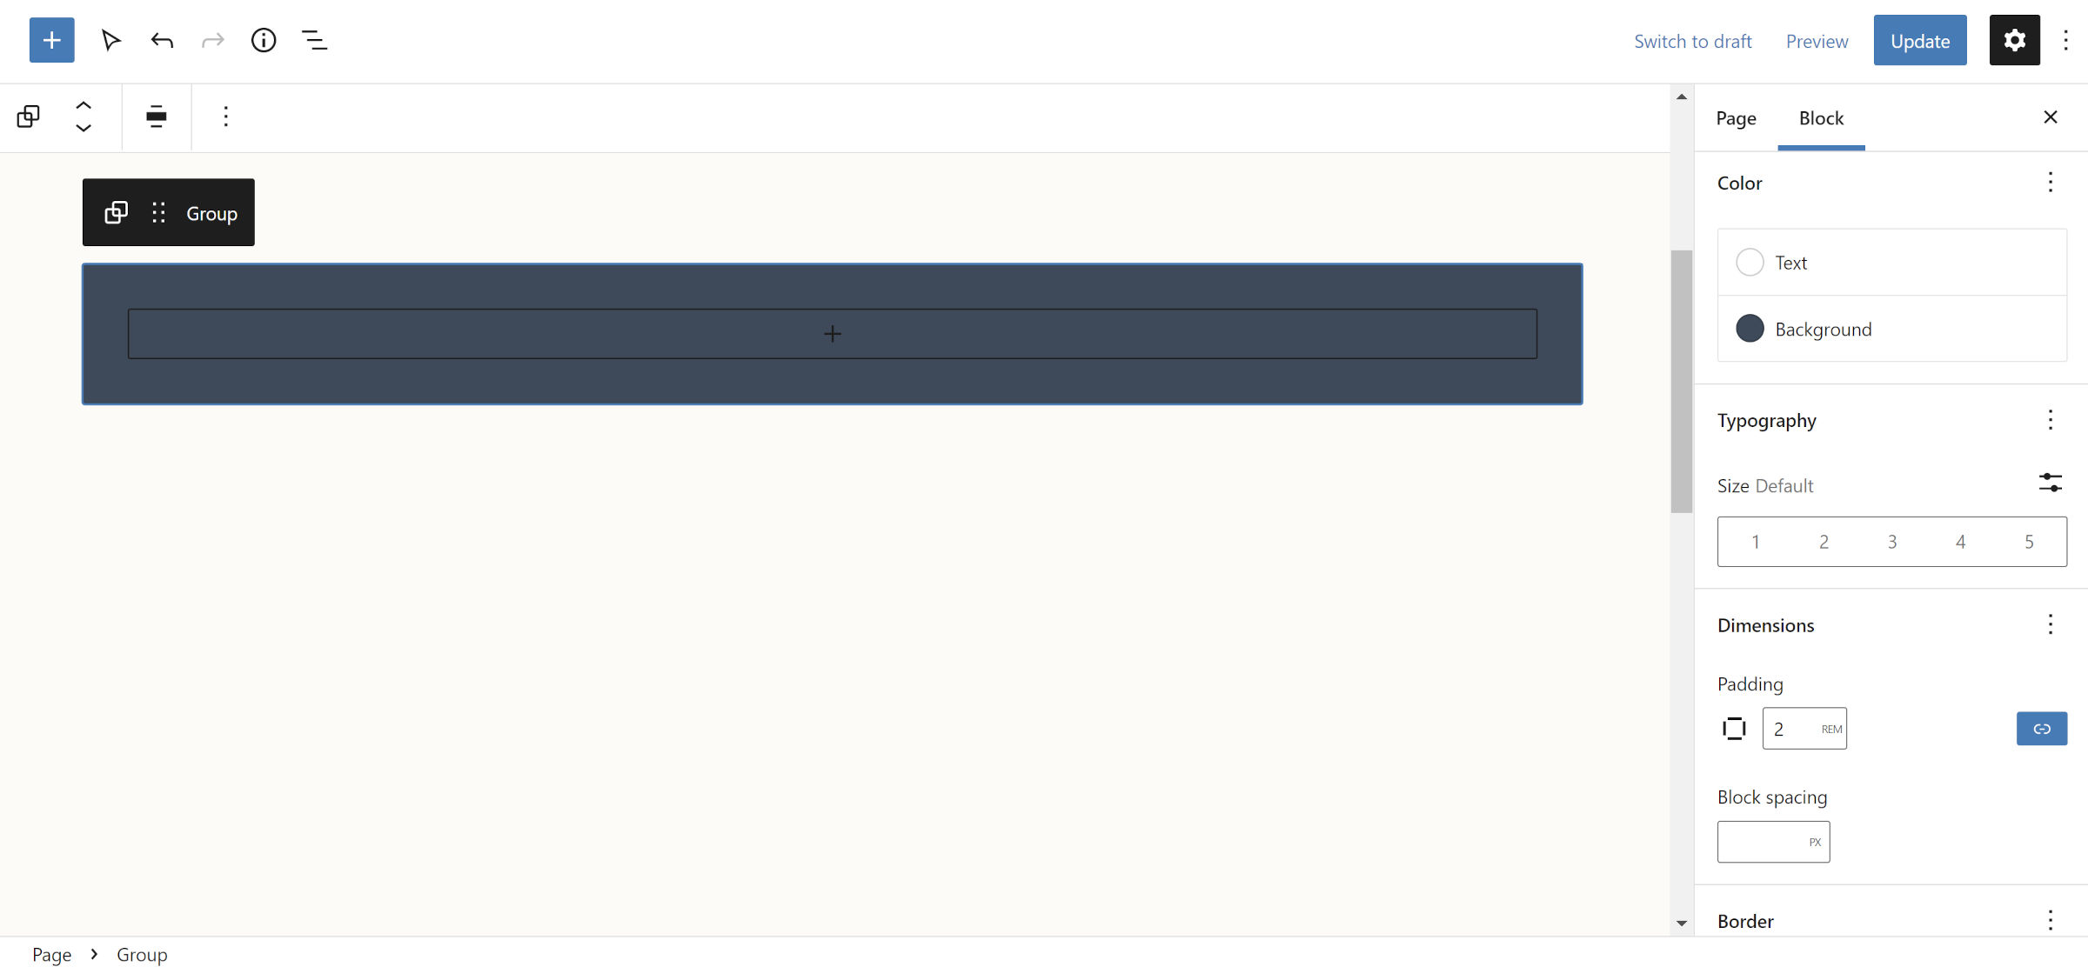The image size is (2088, 967).
Task: Click the padding link/unlink toggle icon
Action: 2041,729
